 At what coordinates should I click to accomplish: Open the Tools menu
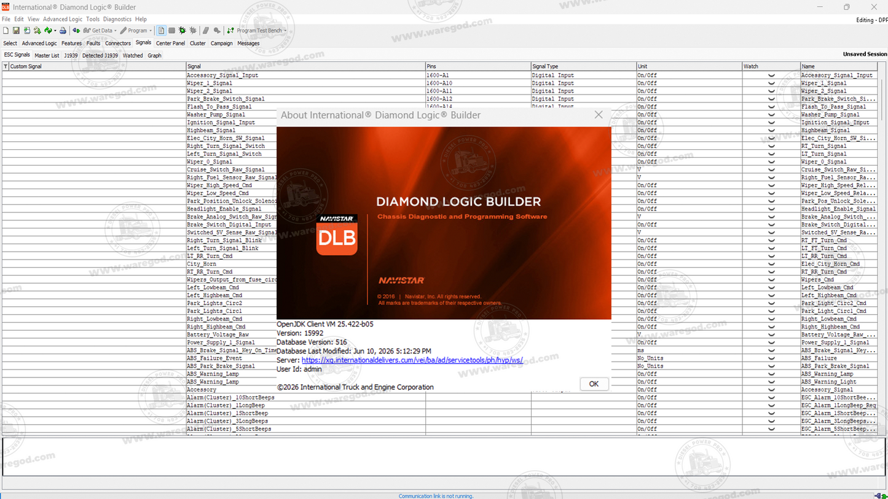pos(93,19)
